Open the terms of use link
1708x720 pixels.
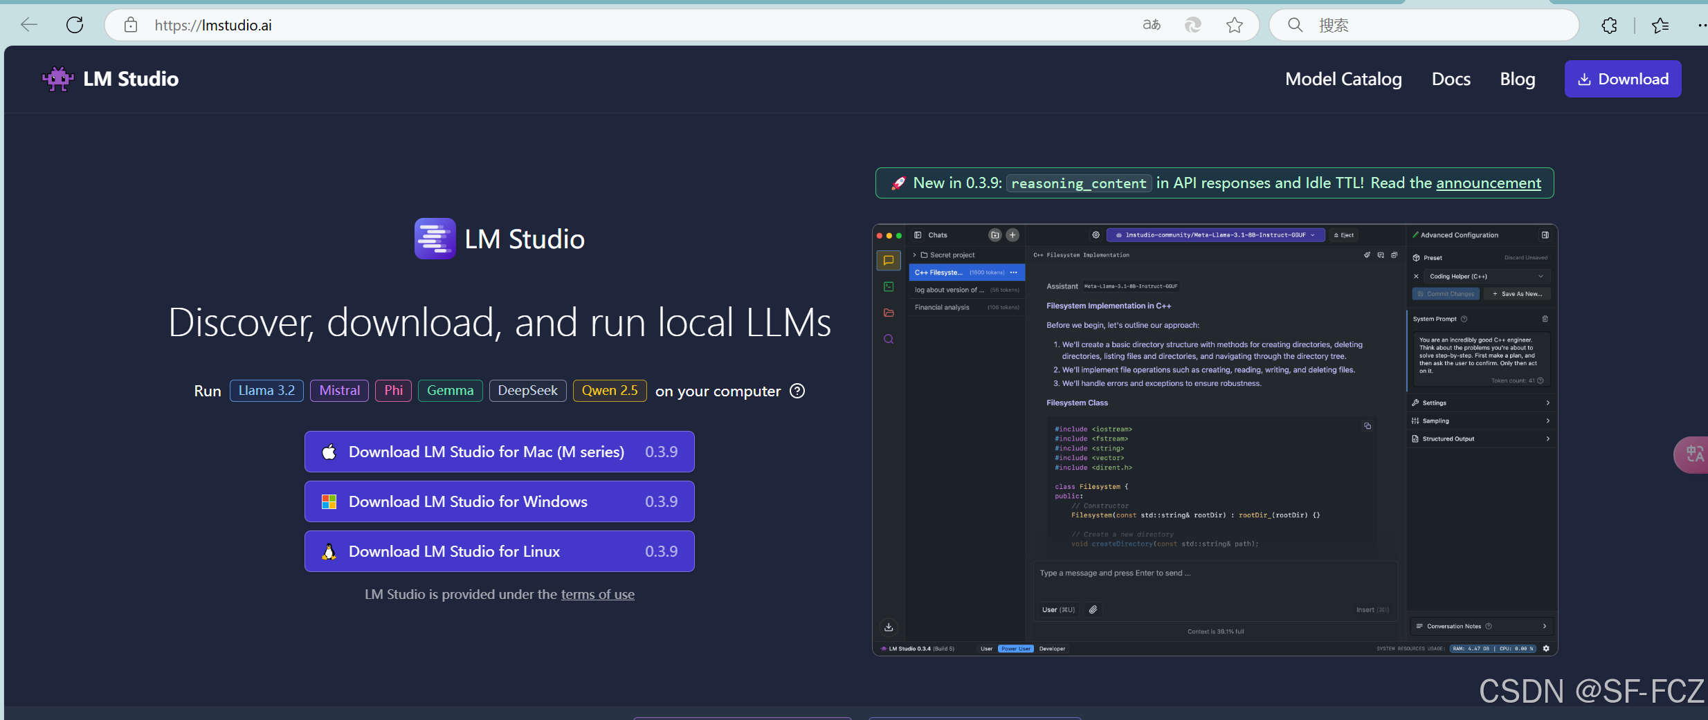[597, 594]
